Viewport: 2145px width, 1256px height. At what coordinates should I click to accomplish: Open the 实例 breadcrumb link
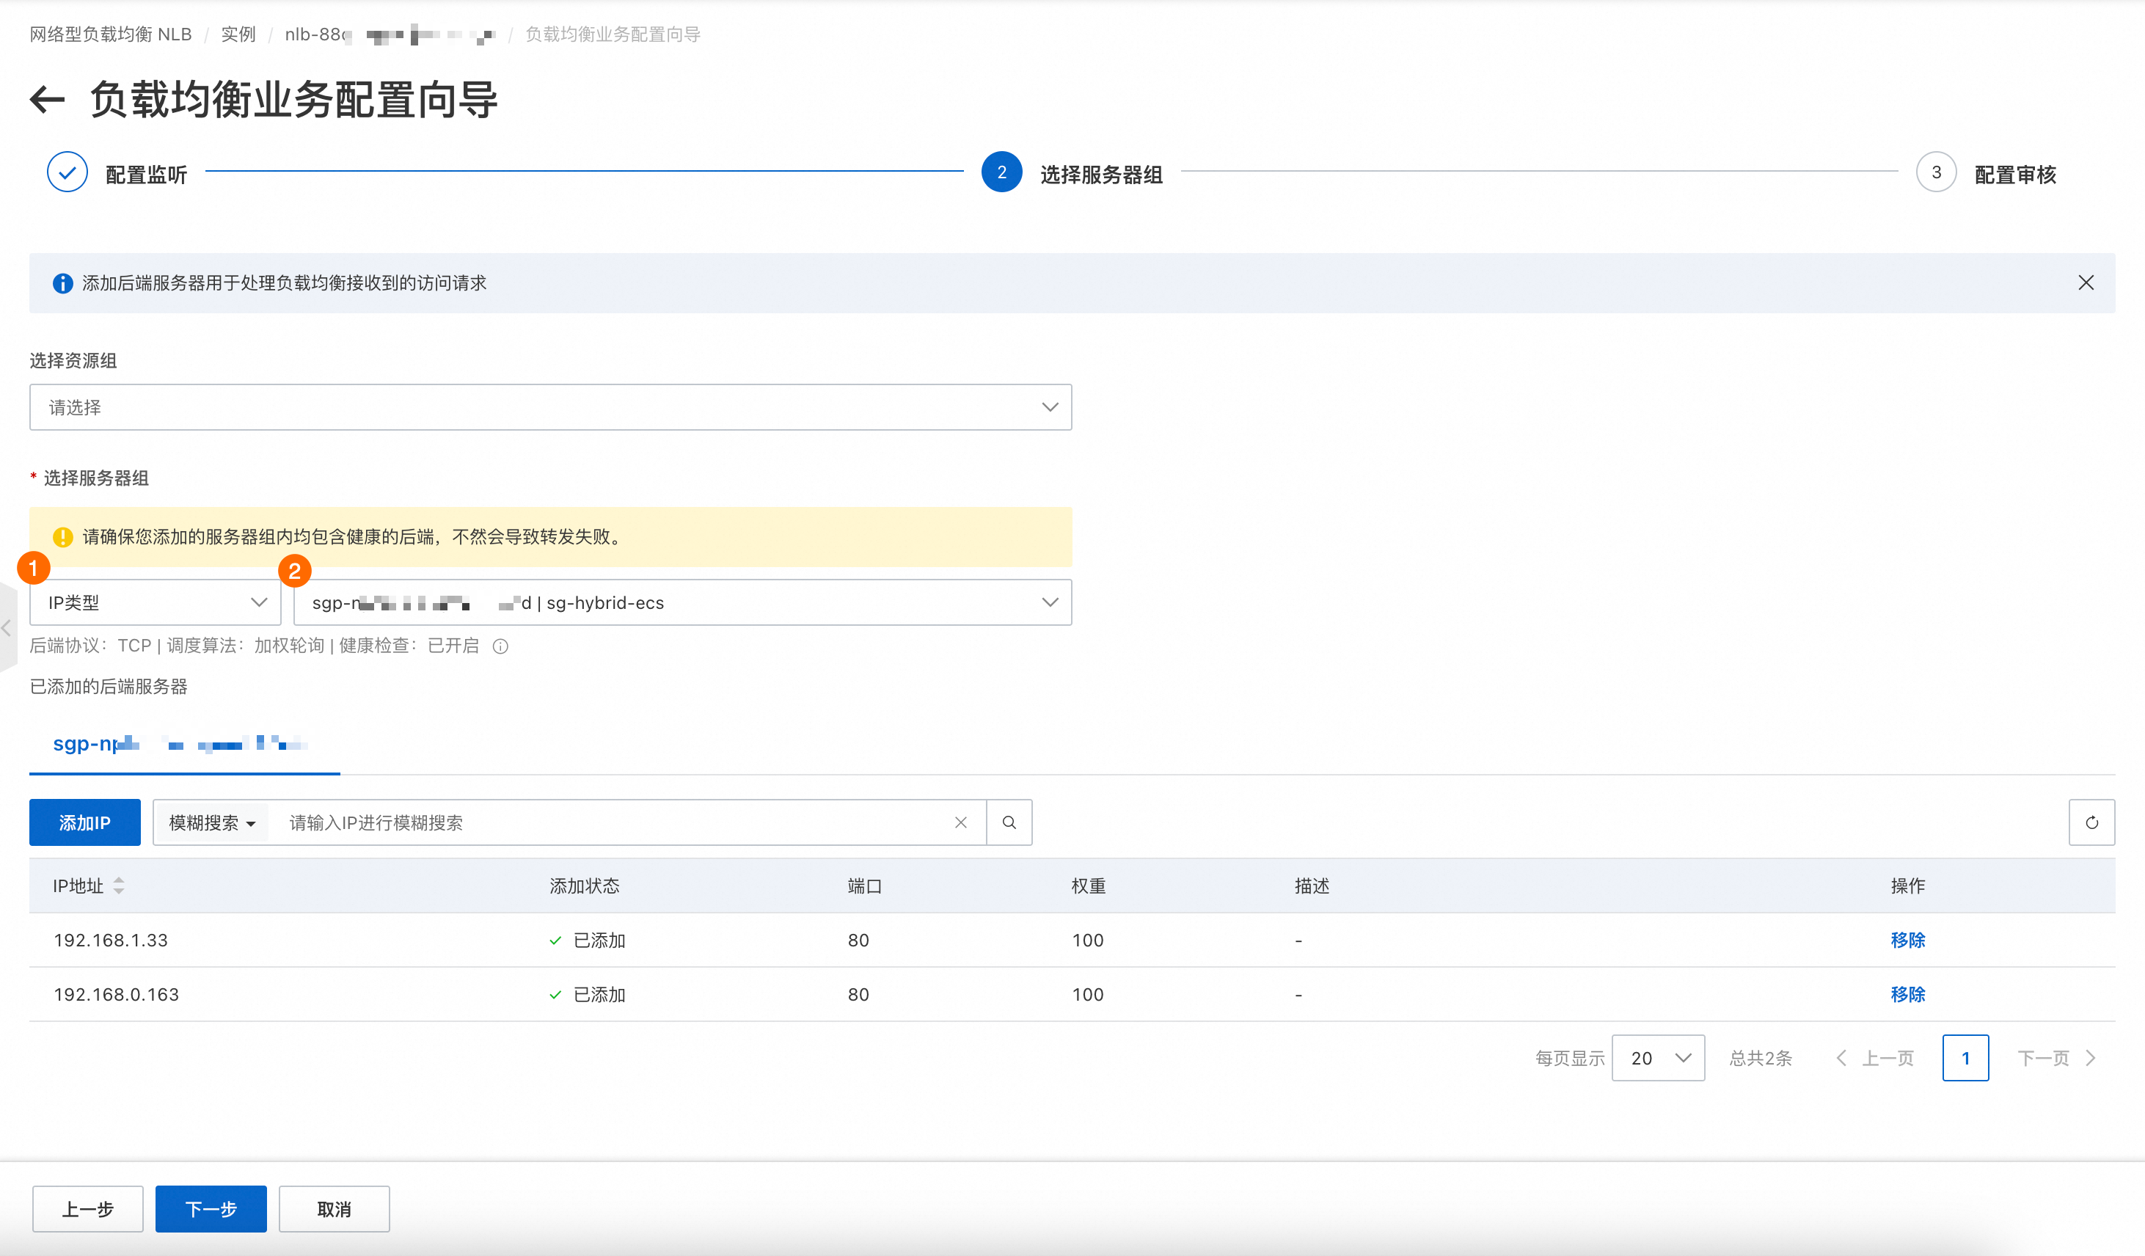coord(238,35)
